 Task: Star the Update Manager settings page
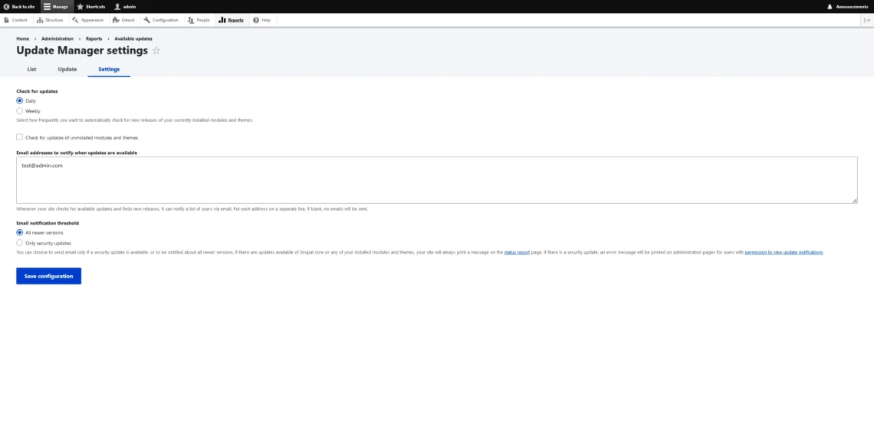(156, 51)
